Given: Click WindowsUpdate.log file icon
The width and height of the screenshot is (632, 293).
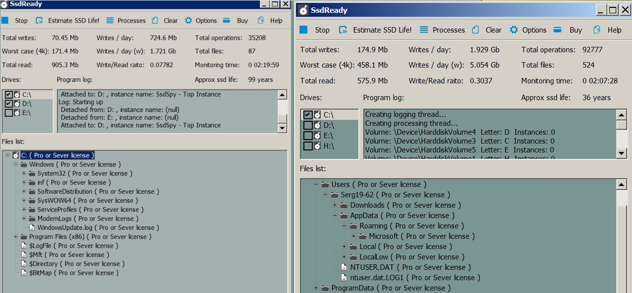Looking at the screenshot, I should (32, 228).
